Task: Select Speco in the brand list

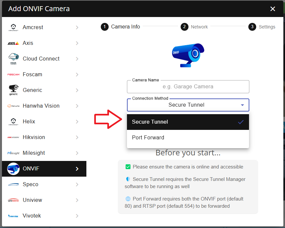Action: click(x=44, y=184)
